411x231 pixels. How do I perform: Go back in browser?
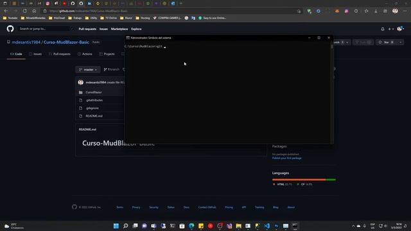point(6,11)
